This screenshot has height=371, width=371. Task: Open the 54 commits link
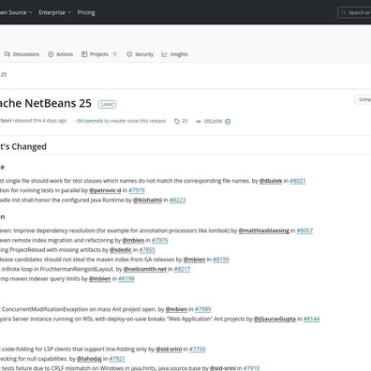90,121
